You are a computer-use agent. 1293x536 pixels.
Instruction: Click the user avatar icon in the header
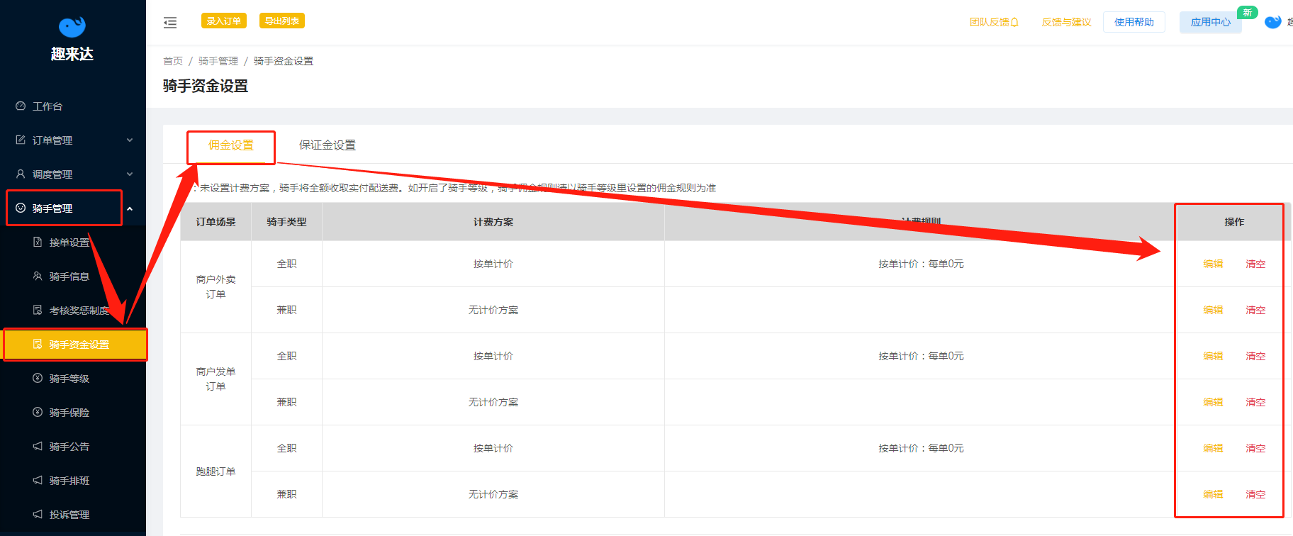[1273, 22]
